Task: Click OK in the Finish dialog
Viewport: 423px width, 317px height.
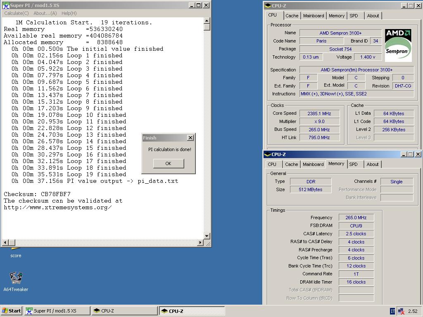Action: pyautogui.click(x=169, y=163)
